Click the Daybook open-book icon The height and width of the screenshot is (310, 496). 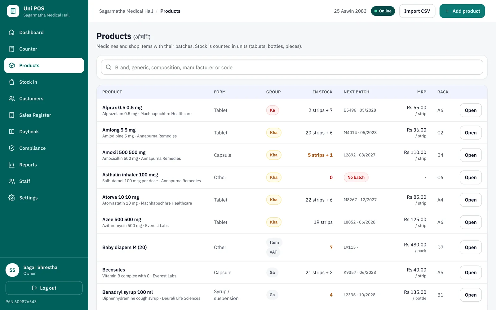(x=12, y=132)
